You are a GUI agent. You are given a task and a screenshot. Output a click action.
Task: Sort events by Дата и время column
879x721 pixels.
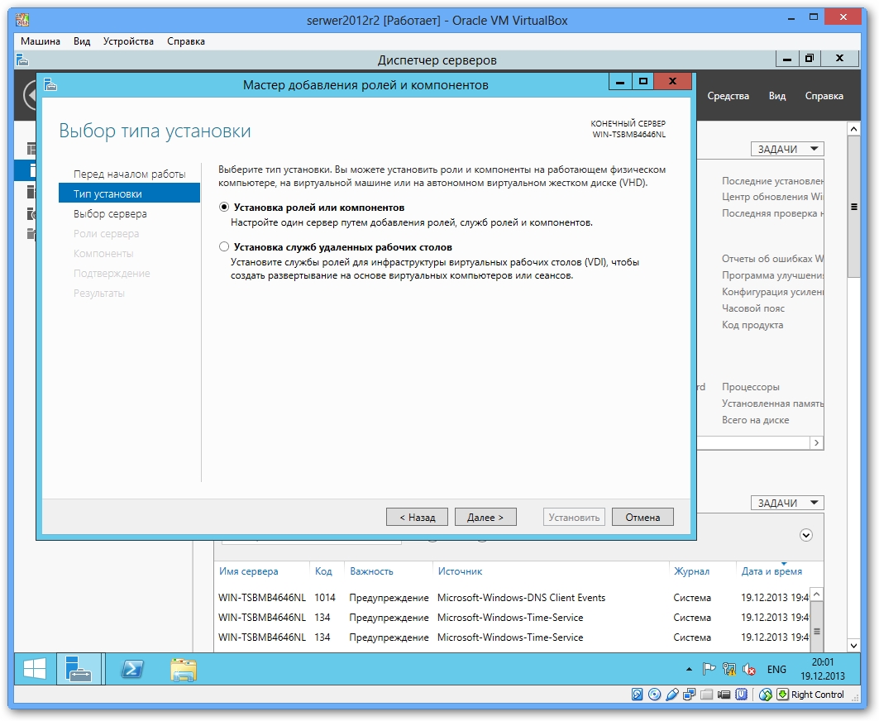tap(772, 571)
